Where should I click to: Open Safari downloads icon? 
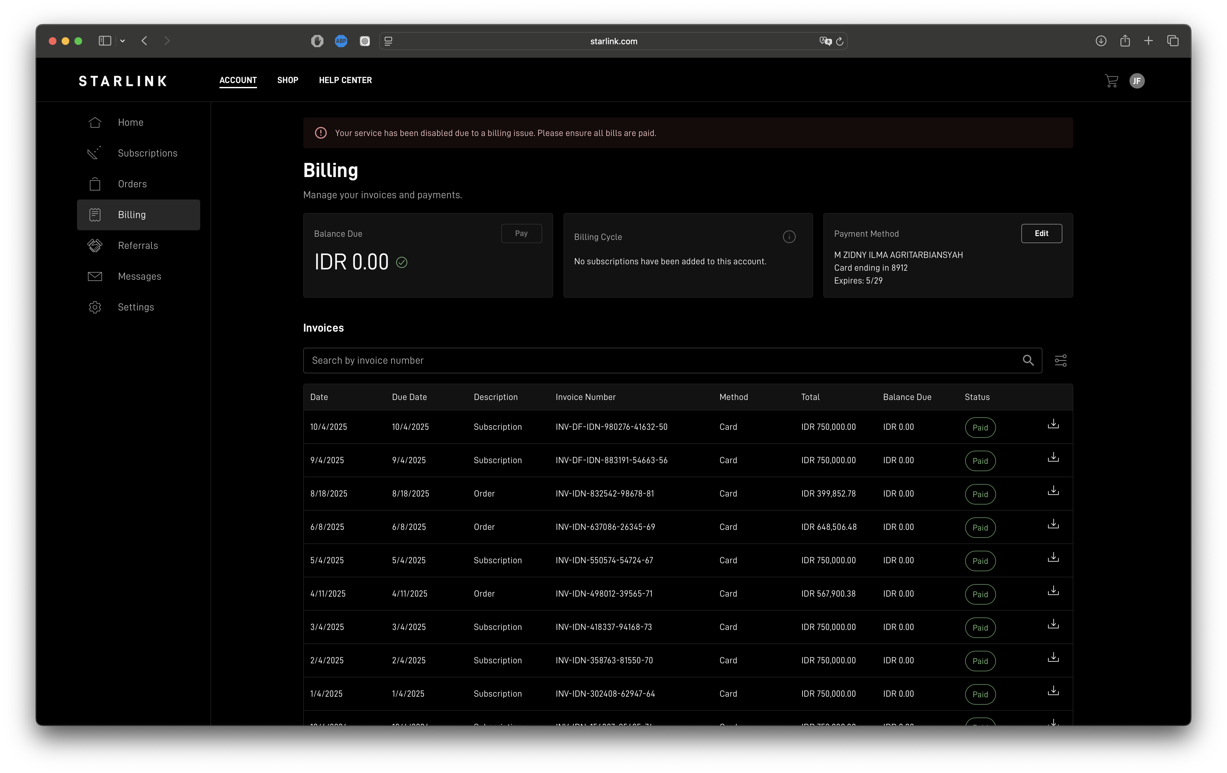(1101, 41)
